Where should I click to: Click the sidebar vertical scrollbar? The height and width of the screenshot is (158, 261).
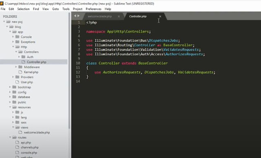tap(69, 70)
